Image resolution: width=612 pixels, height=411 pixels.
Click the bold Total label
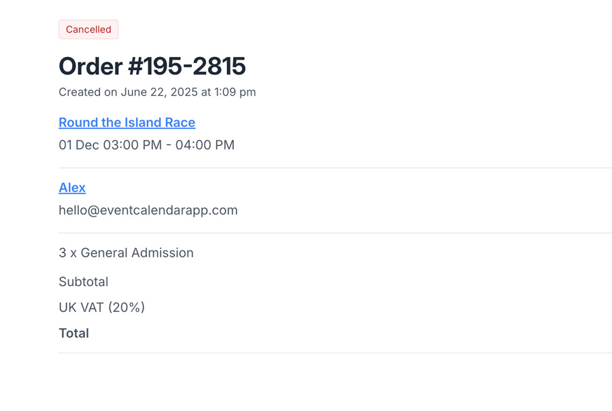74,334
